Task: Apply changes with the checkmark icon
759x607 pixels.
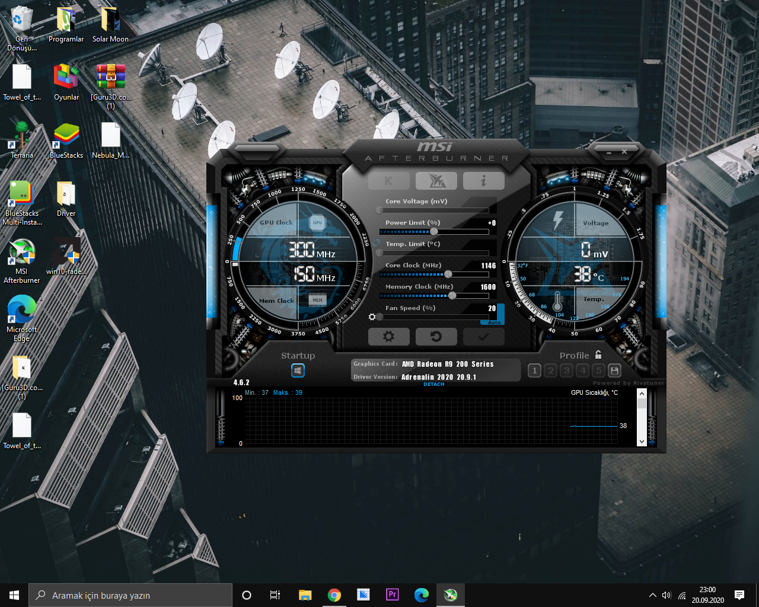Action: click(483, 337)
